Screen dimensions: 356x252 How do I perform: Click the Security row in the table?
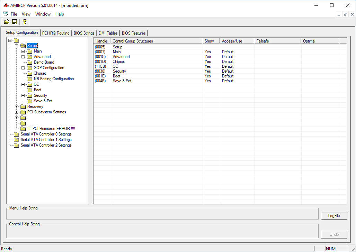(220, 71)
